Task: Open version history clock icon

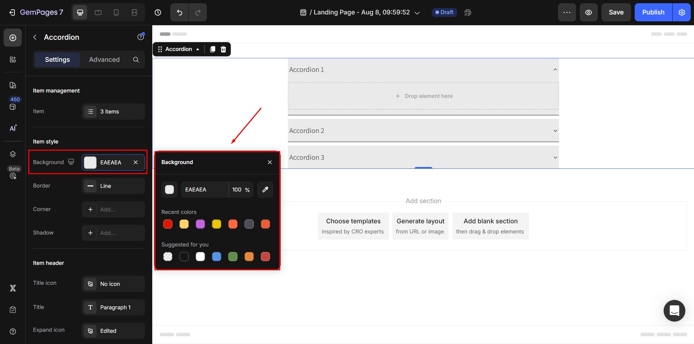Action: point(158,12)
